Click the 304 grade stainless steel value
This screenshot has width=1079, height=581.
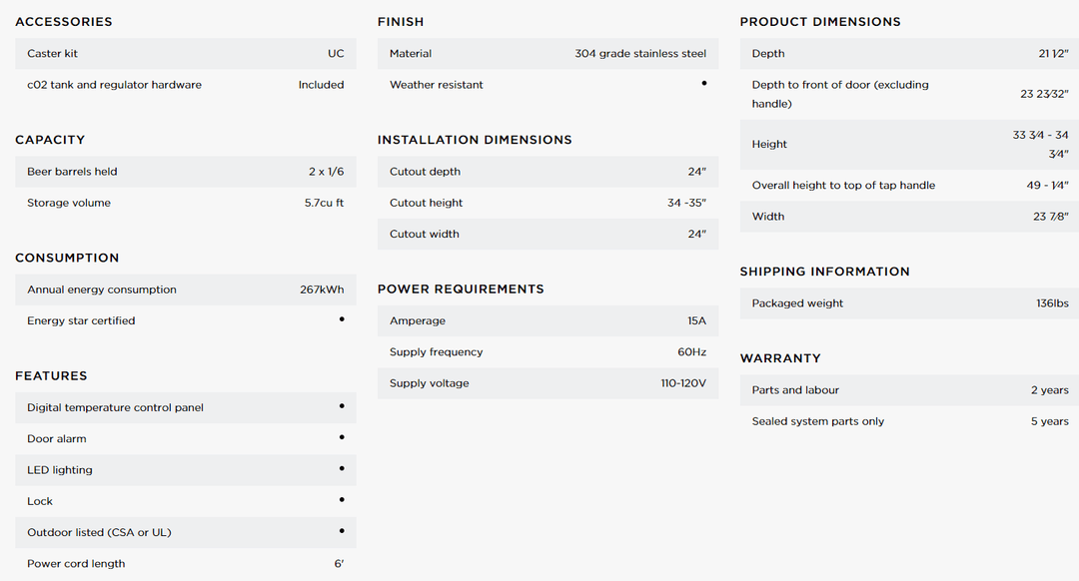(x=640, y=54)
